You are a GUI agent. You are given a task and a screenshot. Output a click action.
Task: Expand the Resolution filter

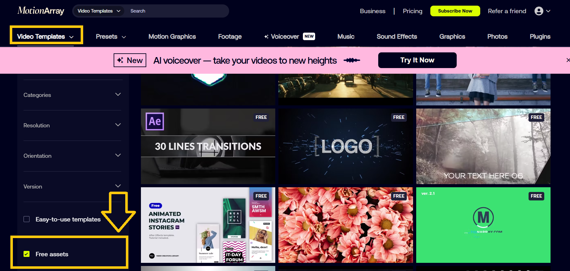click(x=72, y=125)
